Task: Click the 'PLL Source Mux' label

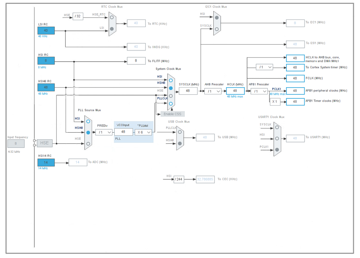Action: click(x=89, y=110)
